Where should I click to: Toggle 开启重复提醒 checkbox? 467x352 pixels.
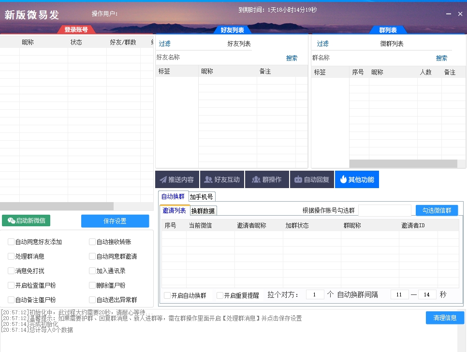(220, 295)
